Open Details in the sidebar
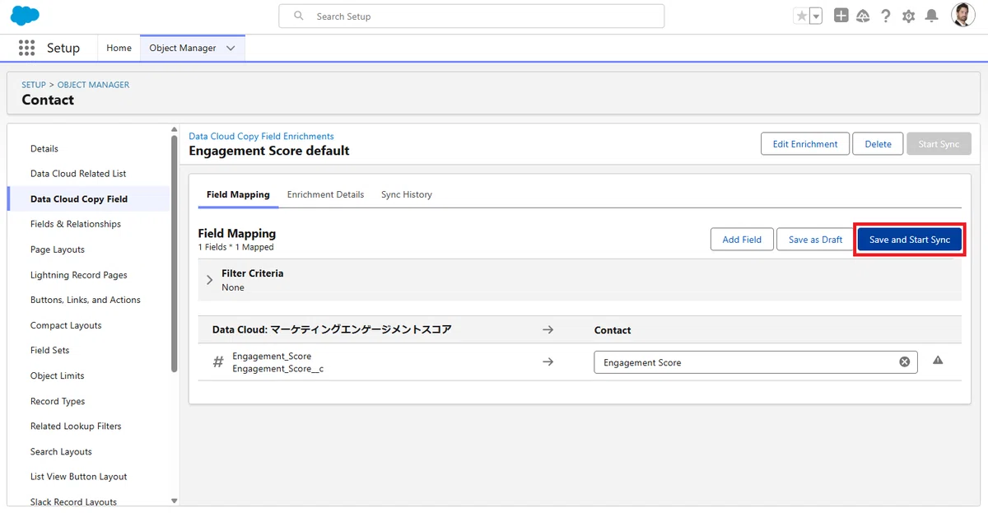The width and height of the screenshot is (988, 513). (x=44, y=148)
